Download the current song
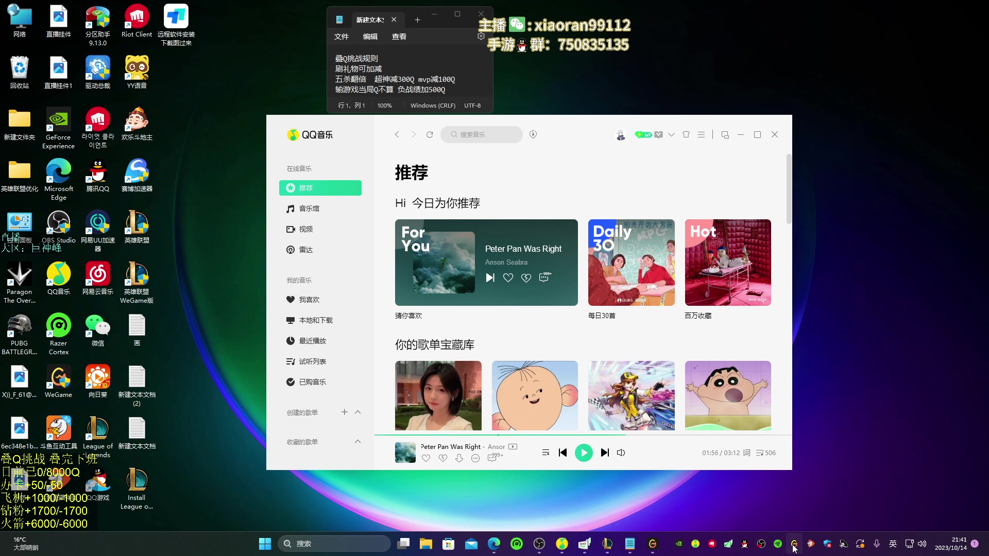Viewport: 989px width, 556px height. pos(459,458)
